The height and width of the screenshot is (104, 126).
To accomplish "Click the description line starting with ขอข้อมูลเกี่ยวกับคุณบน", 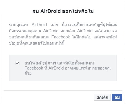I will click(x=63, y=37).
